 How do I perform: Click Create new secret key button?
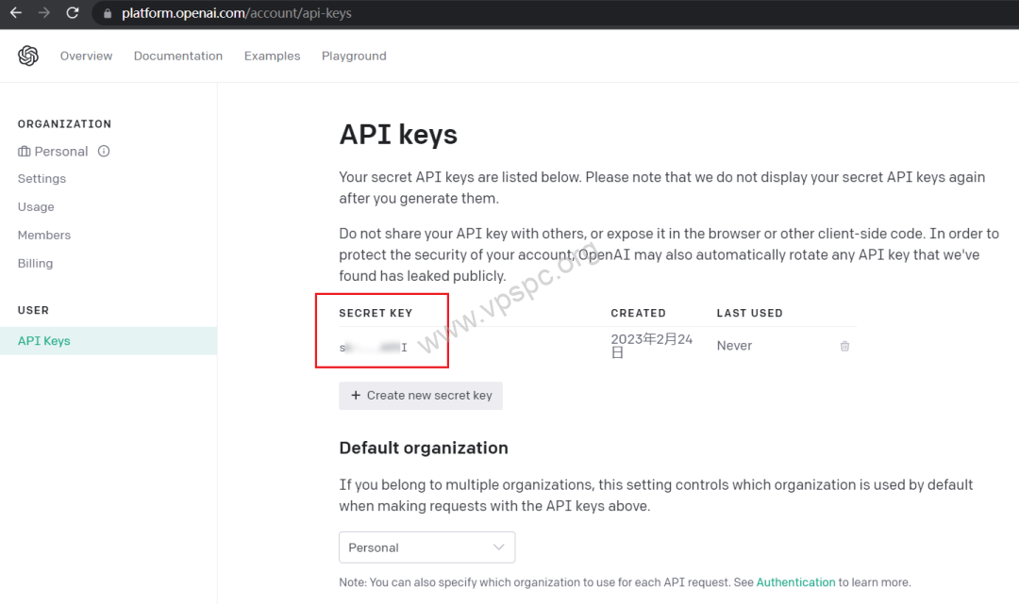tap(421, 396)
